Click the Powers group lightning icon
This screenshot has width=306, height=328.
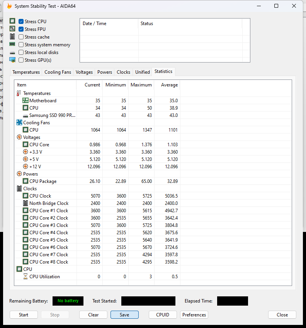pyautogui.click(x=19, y=174)
